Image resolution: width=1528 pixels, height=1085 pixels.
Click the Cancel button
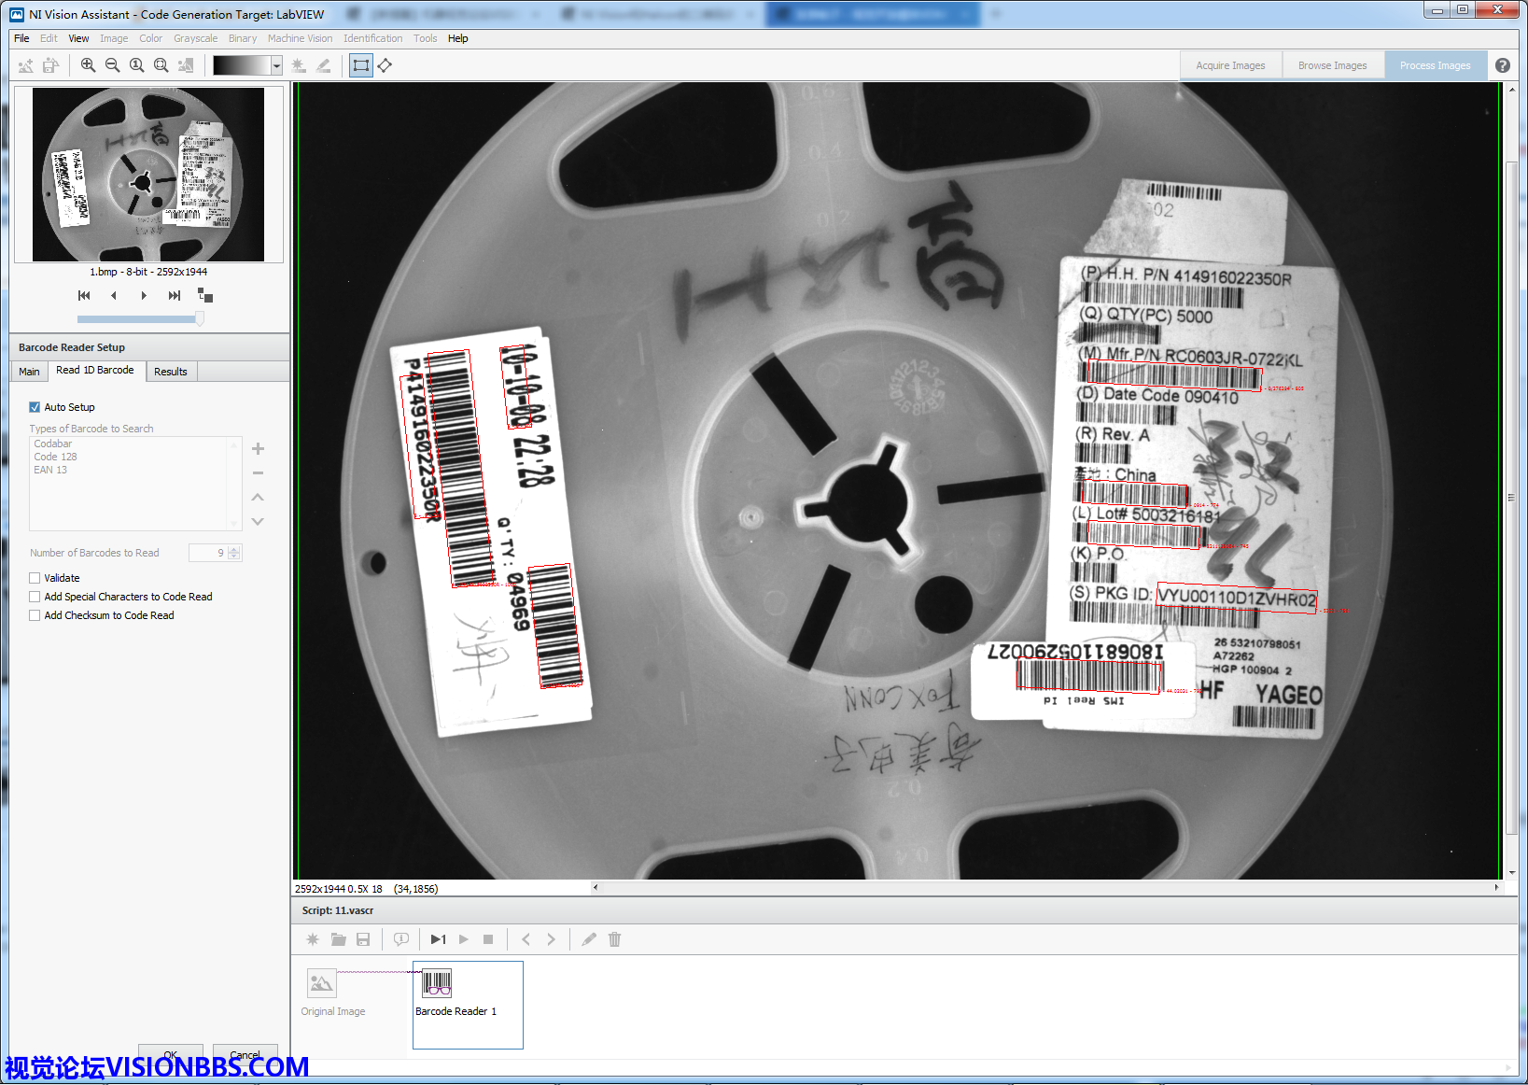click(x=245, y=1054)
